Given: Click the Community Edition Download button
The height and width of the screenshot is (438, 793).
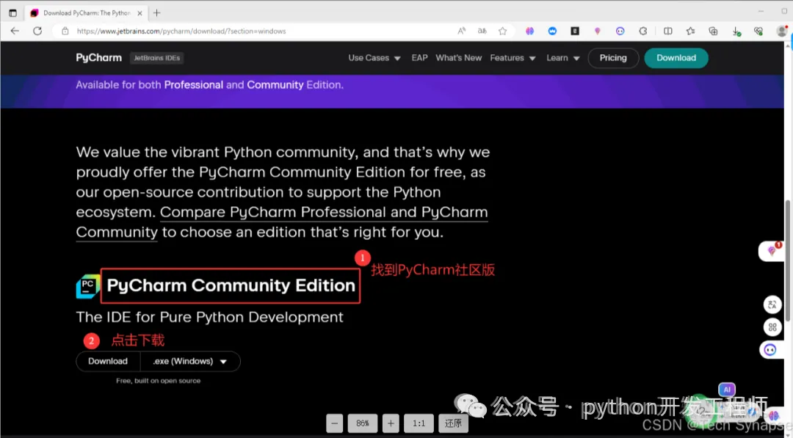Looking at the screenshot, I should 108,361.
